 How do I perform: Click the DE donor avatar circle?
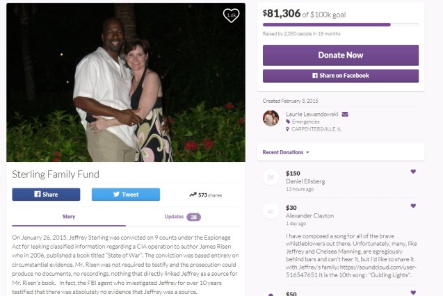(x=271, y=178)
